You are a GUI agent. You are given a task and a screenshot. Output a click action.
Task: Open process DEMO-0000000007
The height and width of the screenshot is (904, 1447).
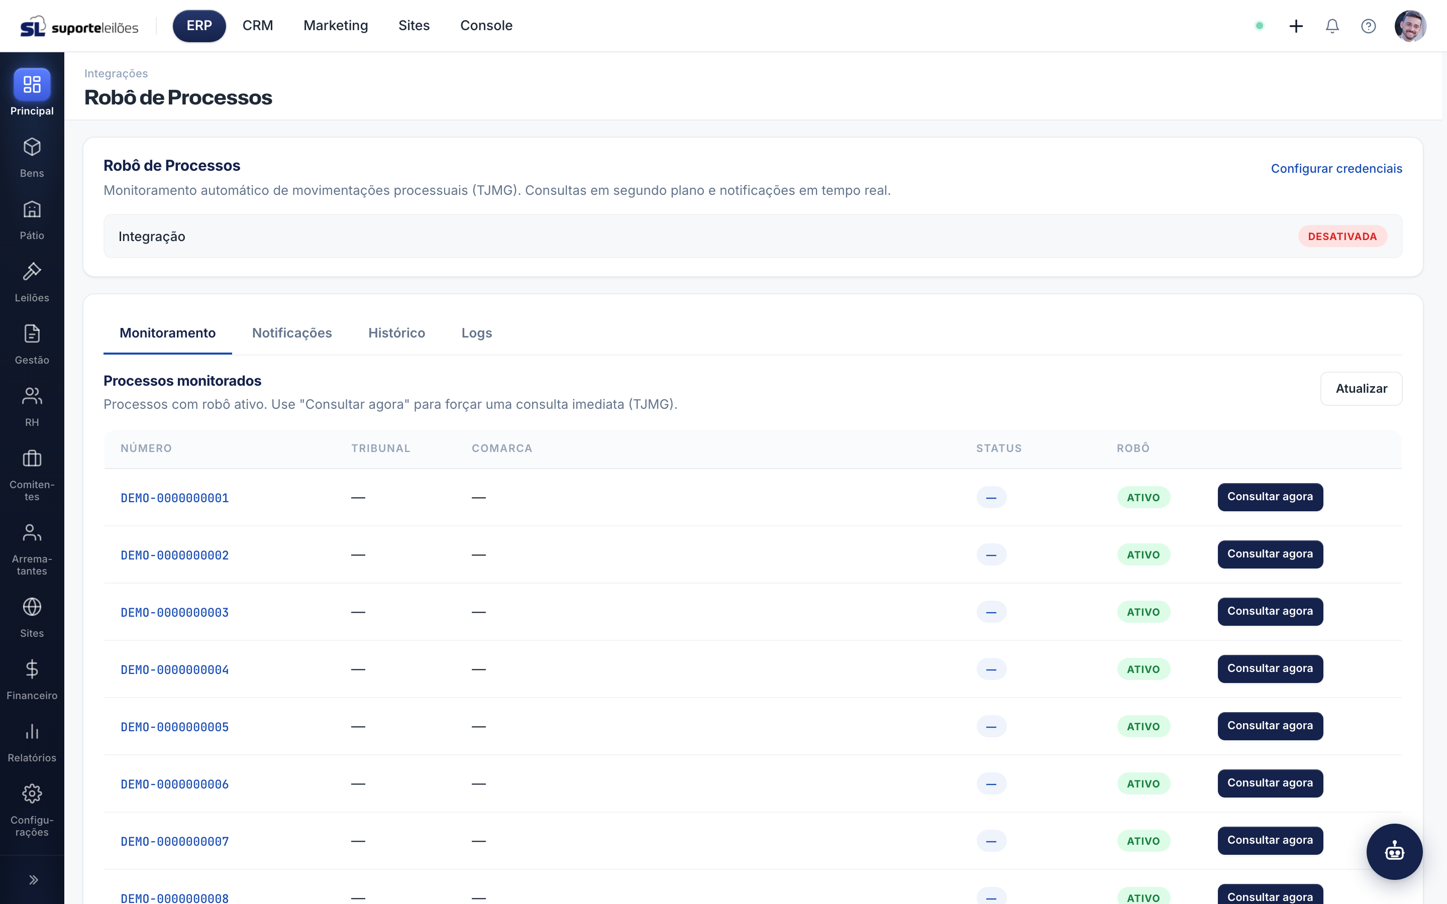click(175, 842)
